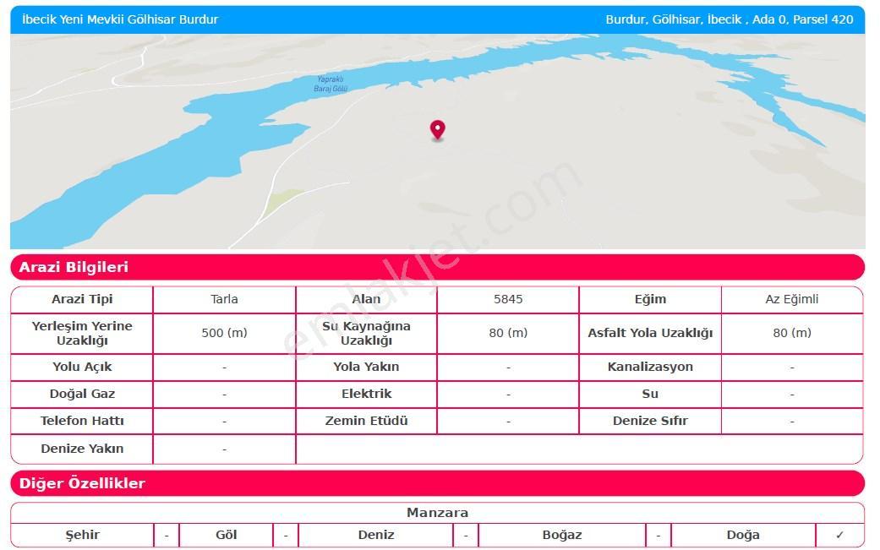Screen dimensions: 880x550
Task: Click the 'Eğim' label cell
Action: (650, 299)
